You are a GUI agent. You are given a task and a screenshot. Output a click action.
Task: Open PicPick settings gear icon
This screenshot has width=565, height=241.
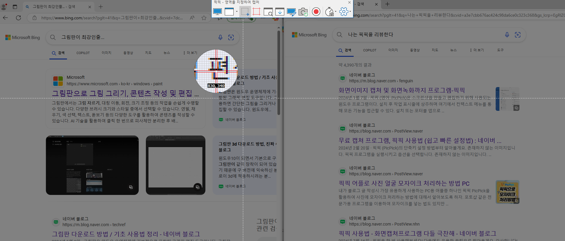pos(344,12)
